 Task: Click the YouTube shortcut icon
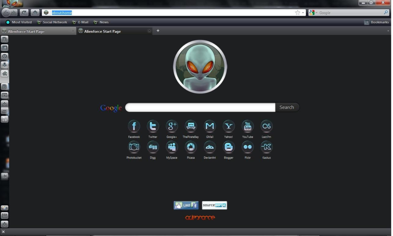[248, 126]
